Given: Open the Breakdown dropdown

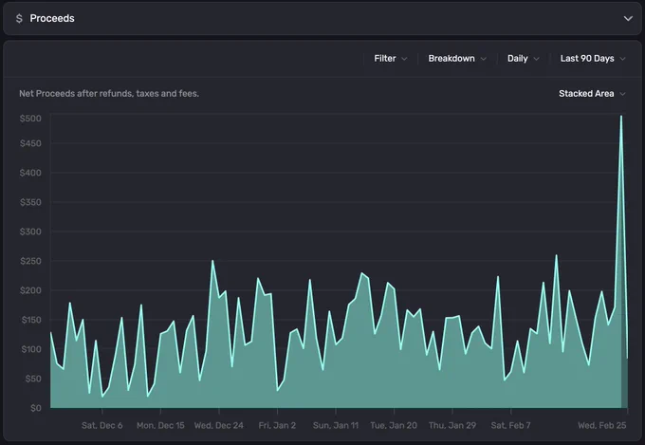Looking at the screenshot, I should click(457, 59).
